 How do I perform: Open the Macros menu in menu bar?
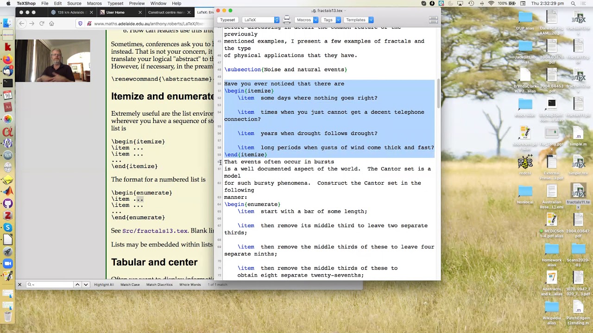point(94,3)
